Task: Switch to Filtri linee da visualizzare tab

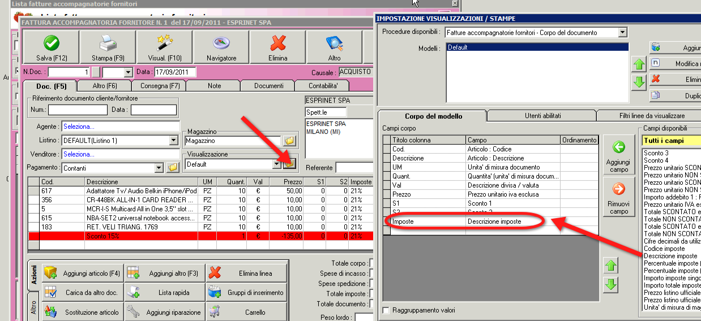Action: coord(649,115)
